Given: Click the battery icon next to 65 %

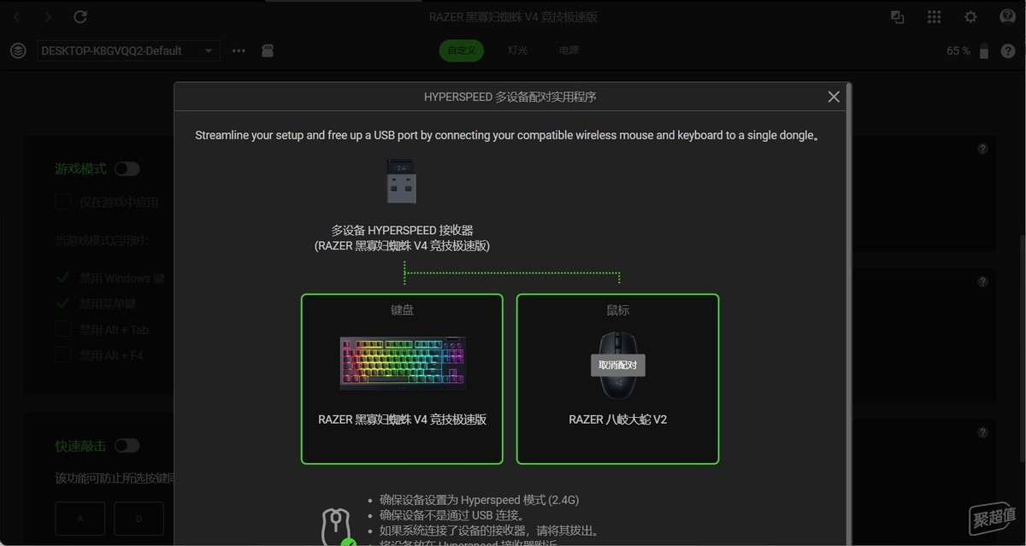Looking at the screenshot, I should point(984,51).
